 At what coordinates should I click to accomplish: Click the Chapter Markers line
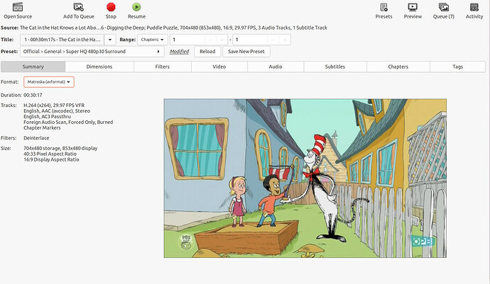(x=42, y=127)
